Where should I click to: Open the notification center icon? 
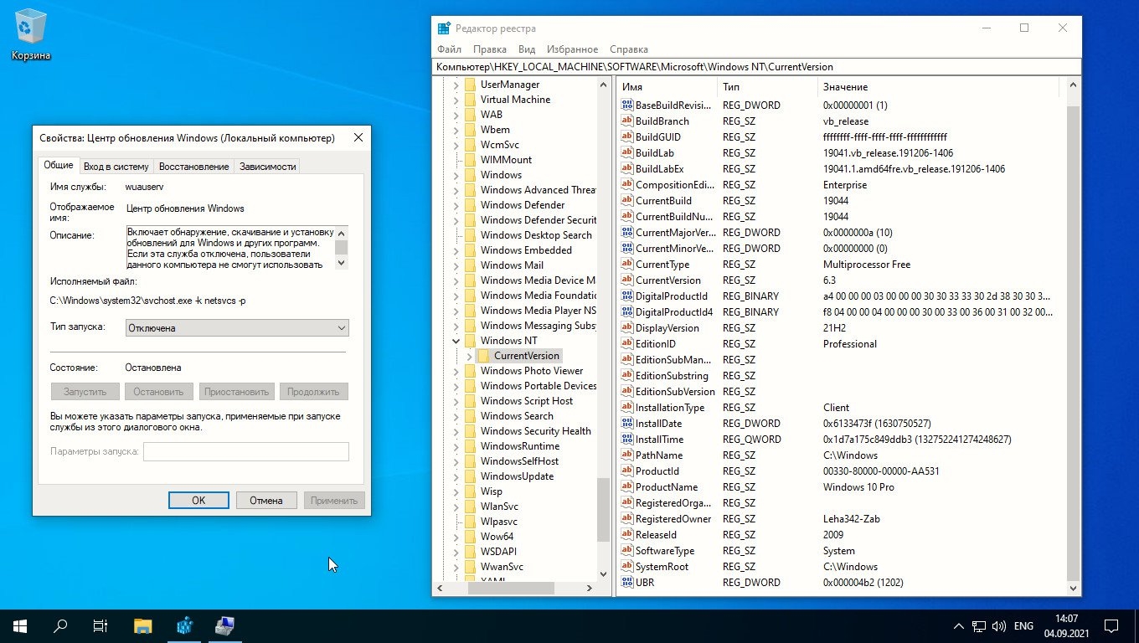coord(1111,625)
